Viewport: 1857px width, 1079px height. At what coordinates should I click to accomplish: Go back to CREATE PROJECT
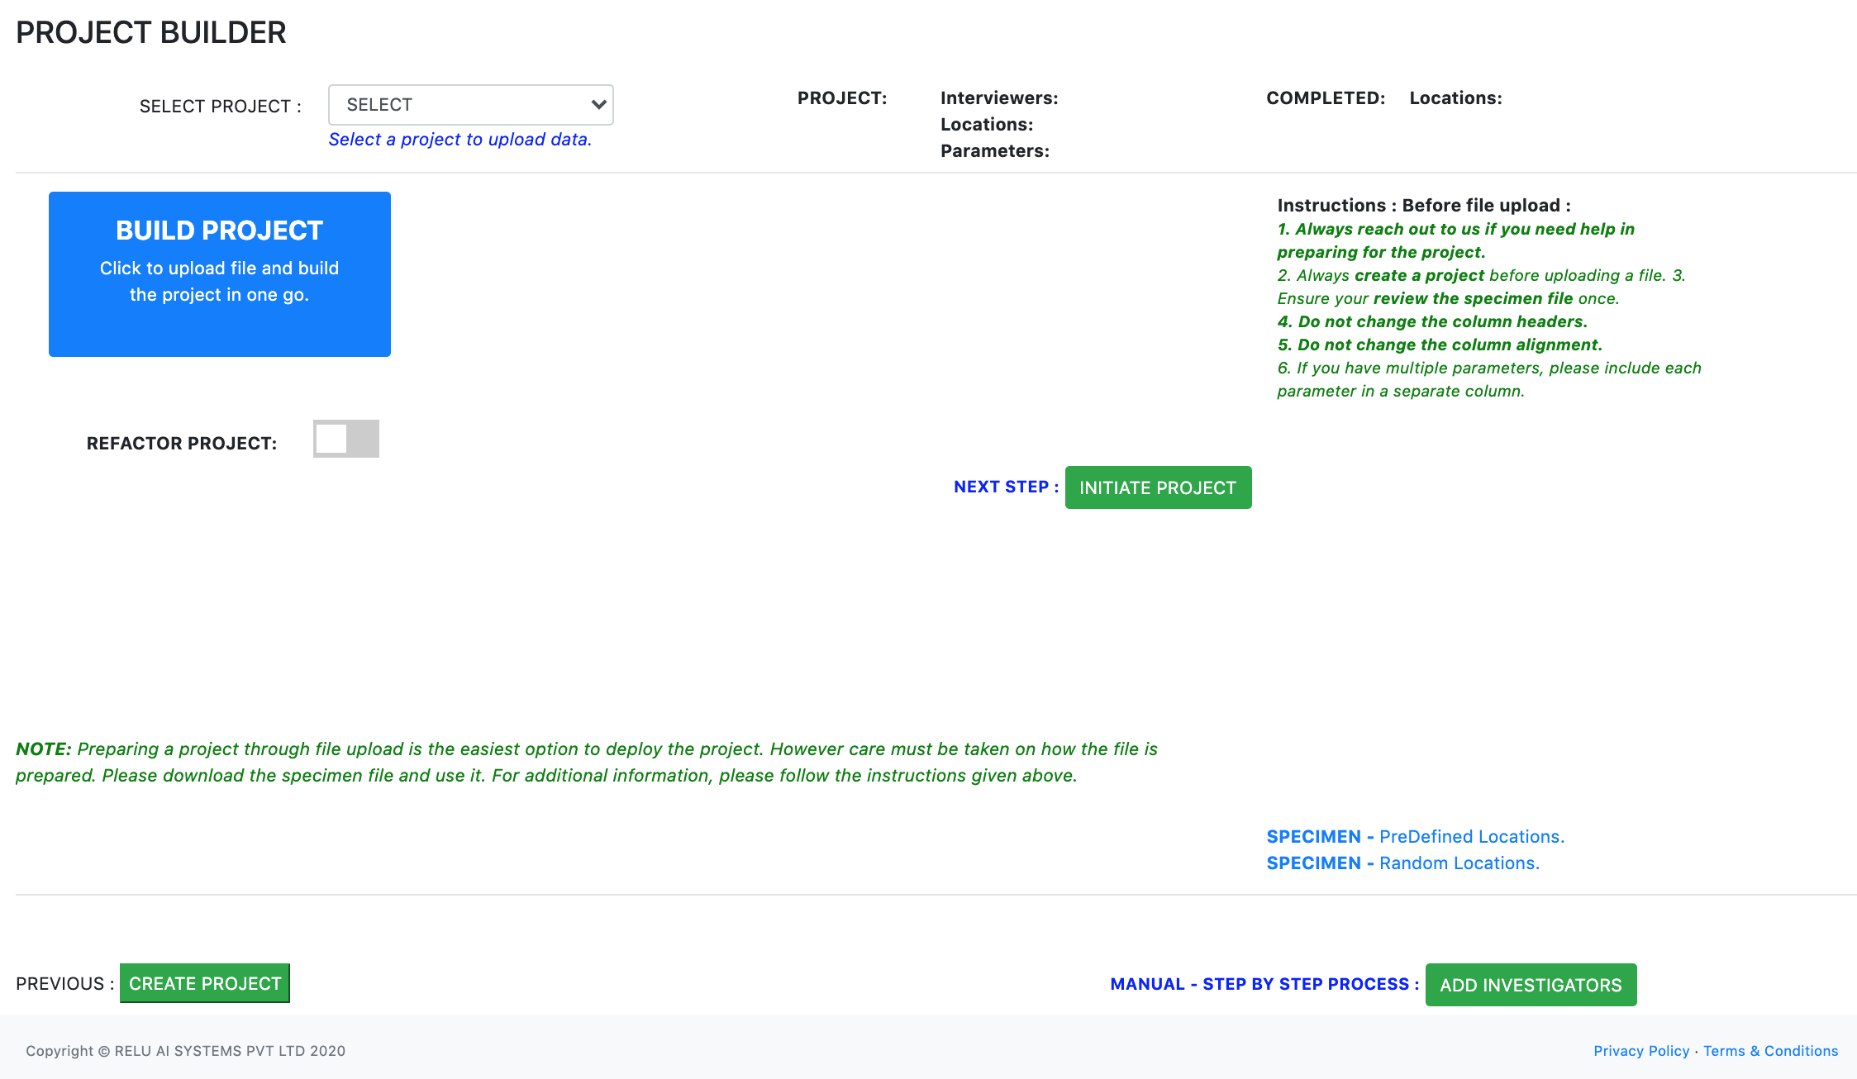(205, 983)
